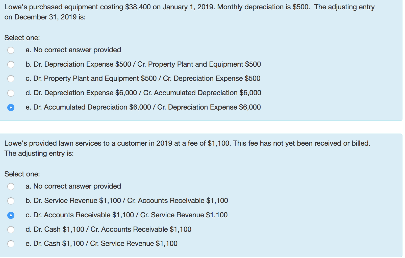Select Dr. Cash $1,100 / Cr. Accounts Receivable option
This screenshot has width=405, height=258.
click(x=11, y=229)
